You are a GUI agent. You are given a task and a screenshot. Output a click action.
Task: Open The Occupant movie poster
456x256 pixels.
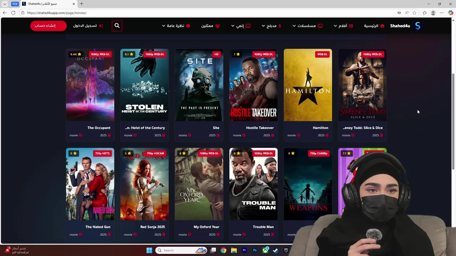90,85
